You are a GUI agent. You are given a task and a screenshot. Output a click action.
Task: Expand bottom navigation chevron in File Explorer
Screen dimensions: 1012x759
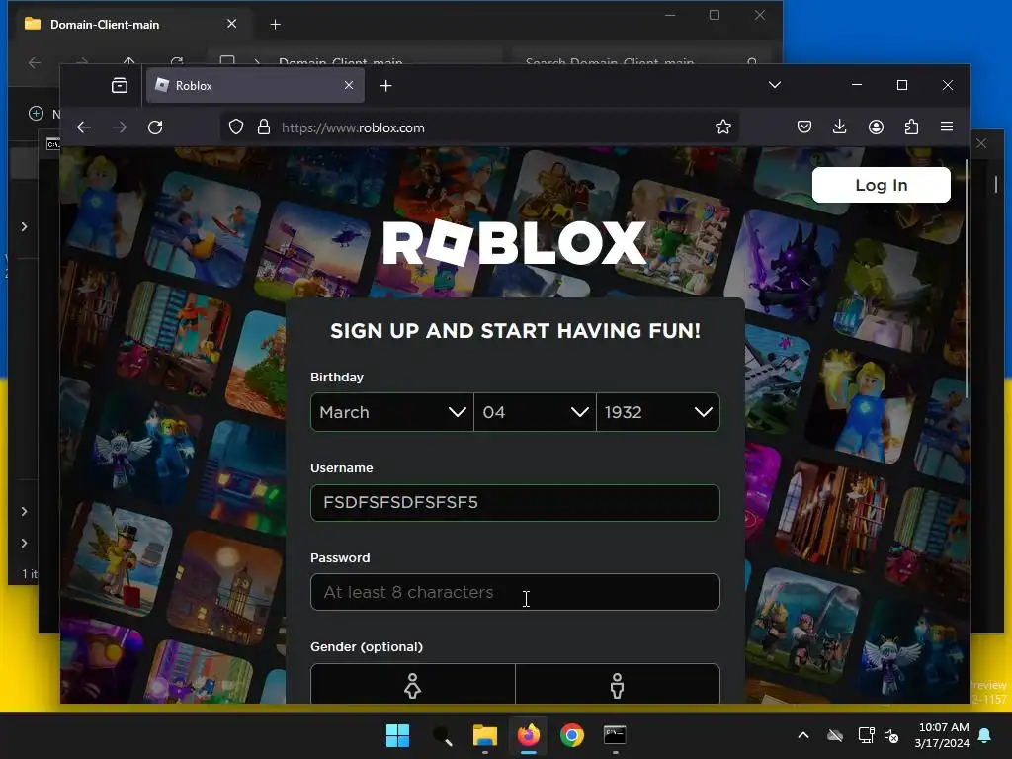pyautogui.click(x=24, y=543)
